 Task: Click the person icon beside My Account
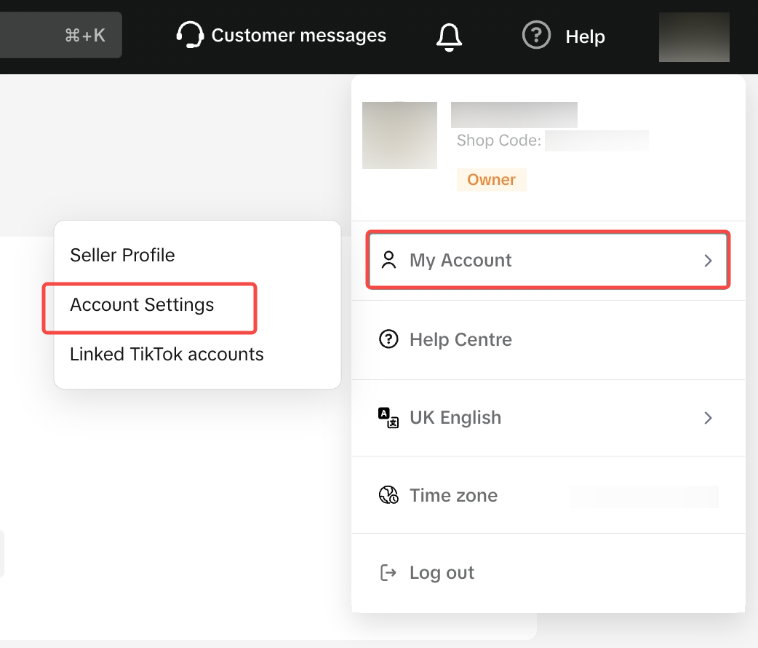[x=389, y=261]
